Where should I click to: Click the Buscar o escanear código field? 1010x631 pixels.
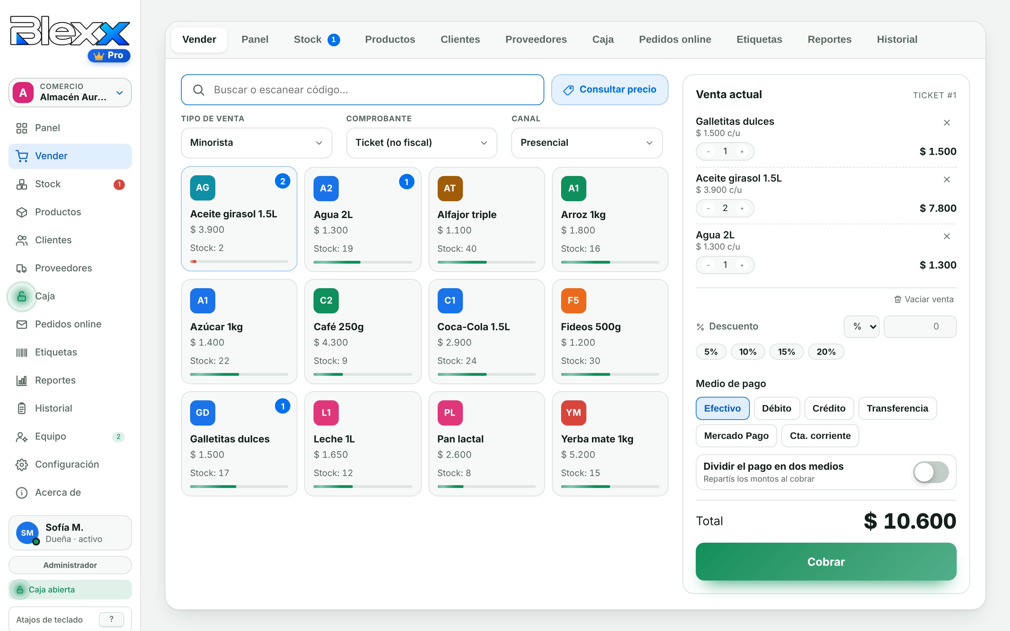362,90
